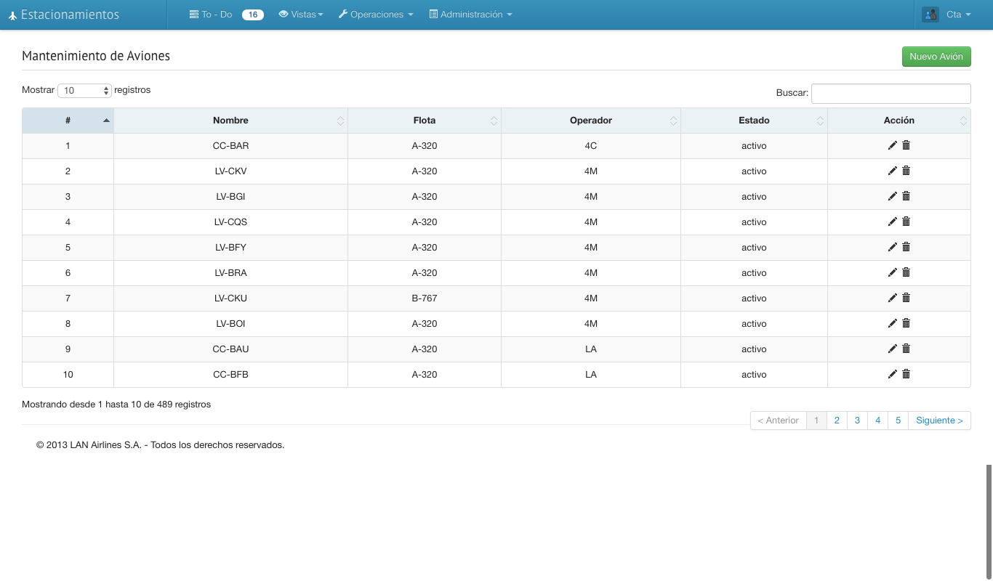Select the CC-BAR name cell
Viewport: 993px width, 581px height.
coord(230,146)
